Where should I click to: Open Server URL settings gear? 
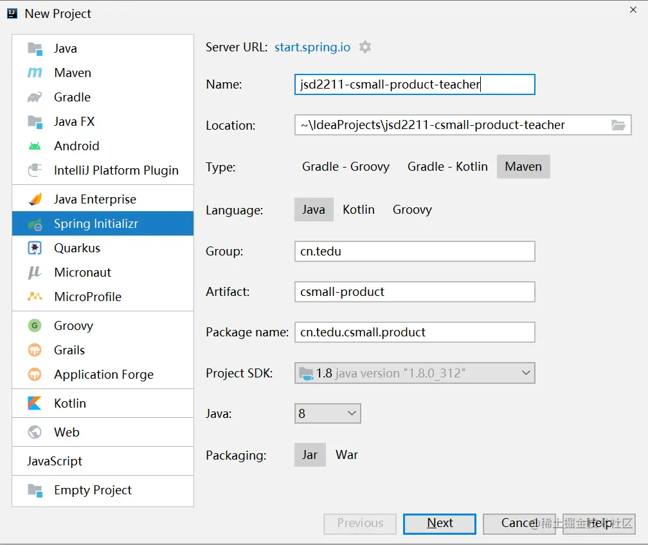click(x=365, y=47)
